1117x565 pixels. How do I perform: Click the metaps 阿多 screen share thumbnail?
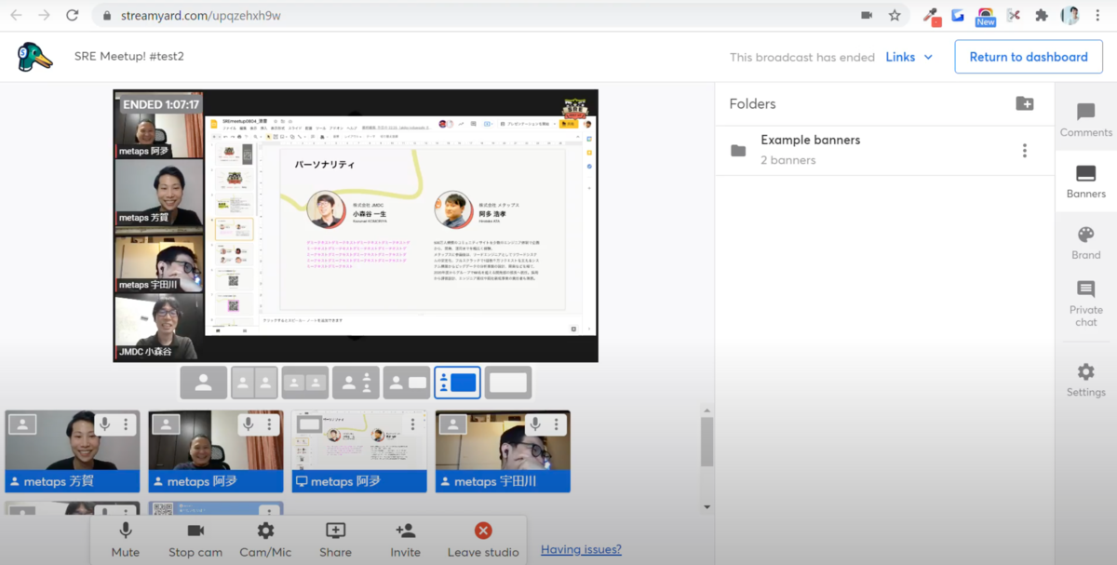pos(359,451)
